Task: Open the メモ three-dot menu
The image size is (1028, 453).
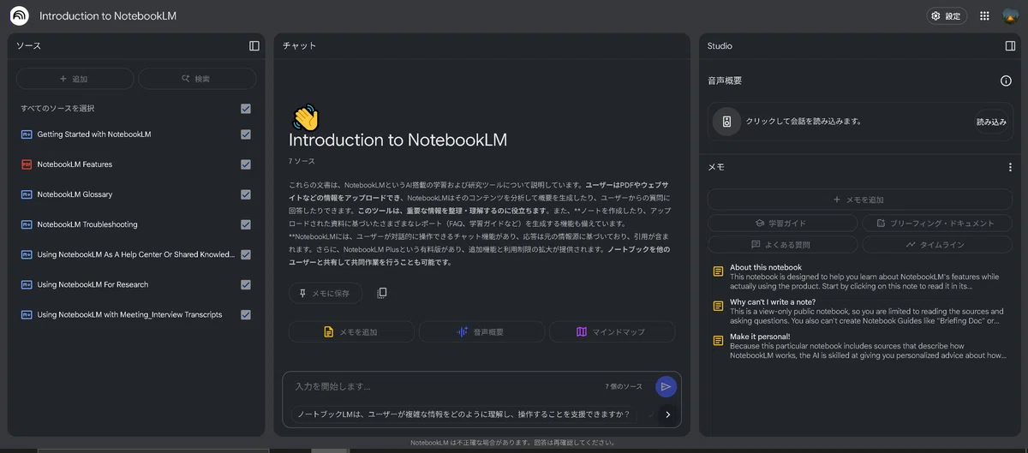Action: click(x=1010, y=168)
